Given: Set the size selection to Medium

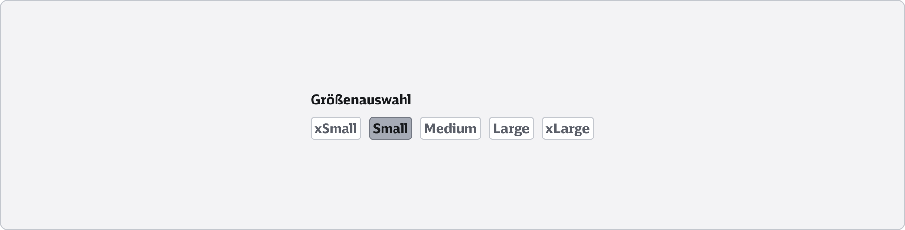Looking at the screenshot, I should 450,128.
